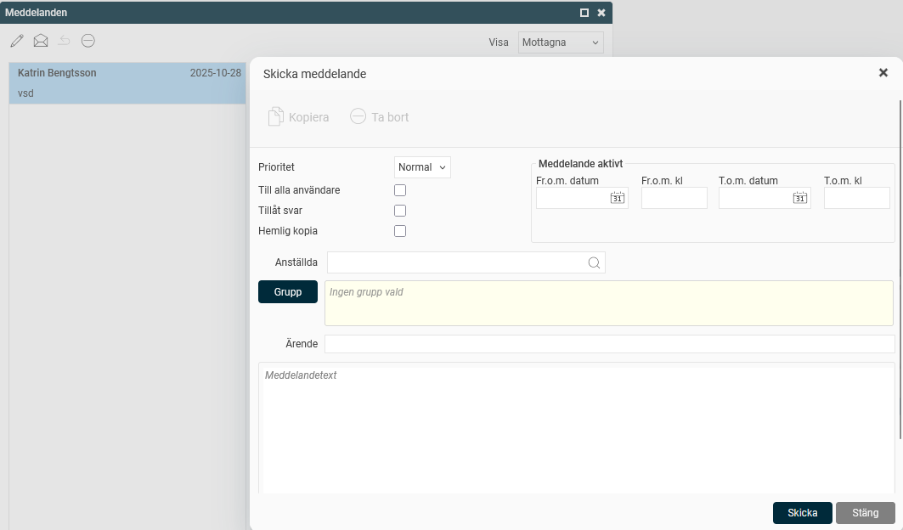Select Katrin Bengtsson message in list

[127, 83]
